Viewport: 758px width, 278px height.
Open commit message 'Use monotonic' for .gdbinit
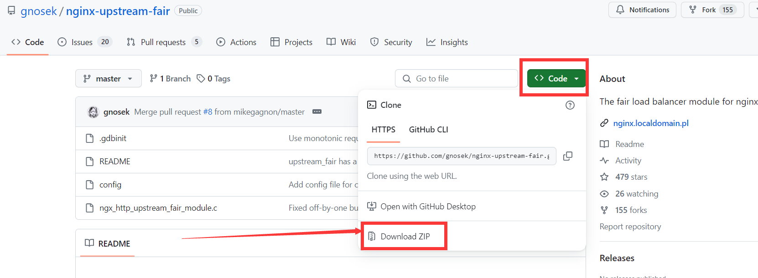click(x=323, y=138)
